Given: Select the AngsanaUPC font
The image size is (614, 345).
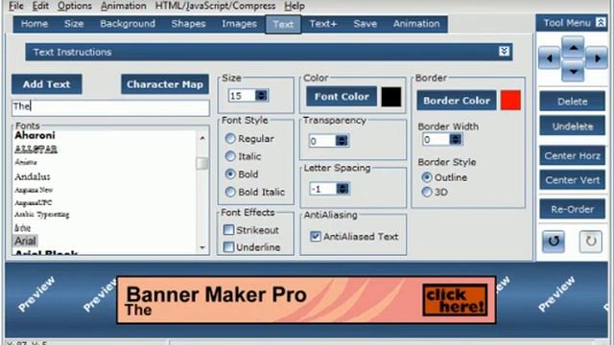Looking at the screenshot, I should point(33,202).
